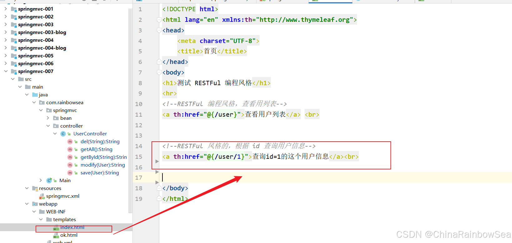Click the controller package icon
Image resolution: width=512 pixels, height=243 pixels.
point(56,126)
